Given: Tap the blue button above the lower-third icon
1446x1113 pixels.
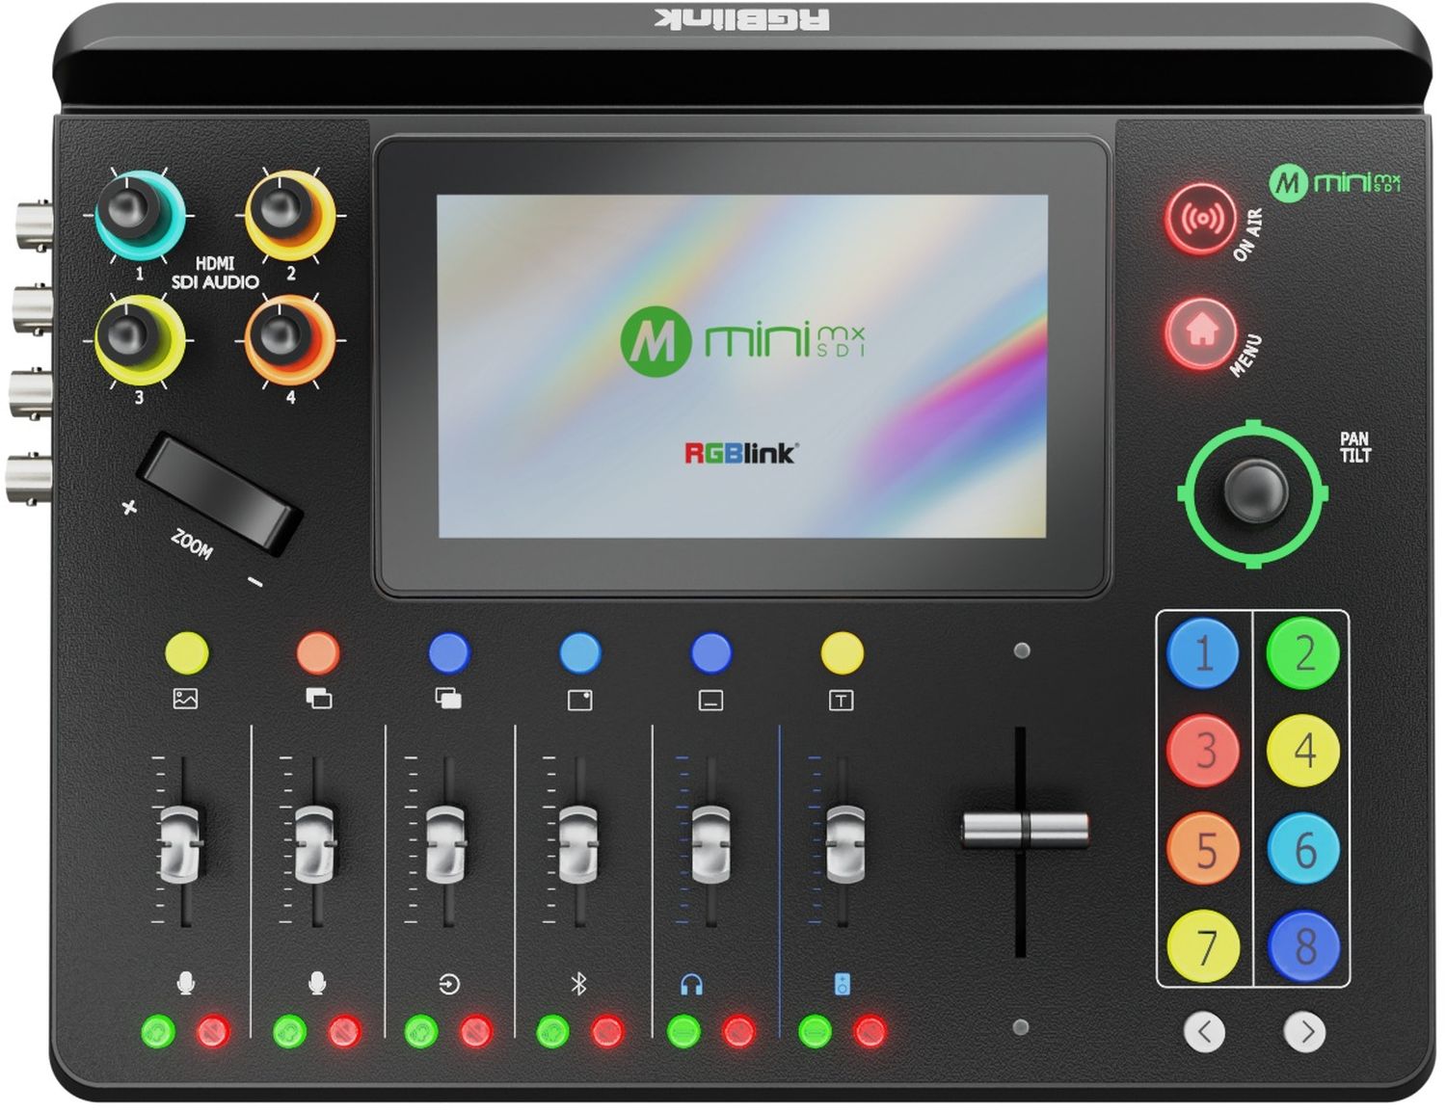Looking at the screenshot, I should [x=711, y=652].
